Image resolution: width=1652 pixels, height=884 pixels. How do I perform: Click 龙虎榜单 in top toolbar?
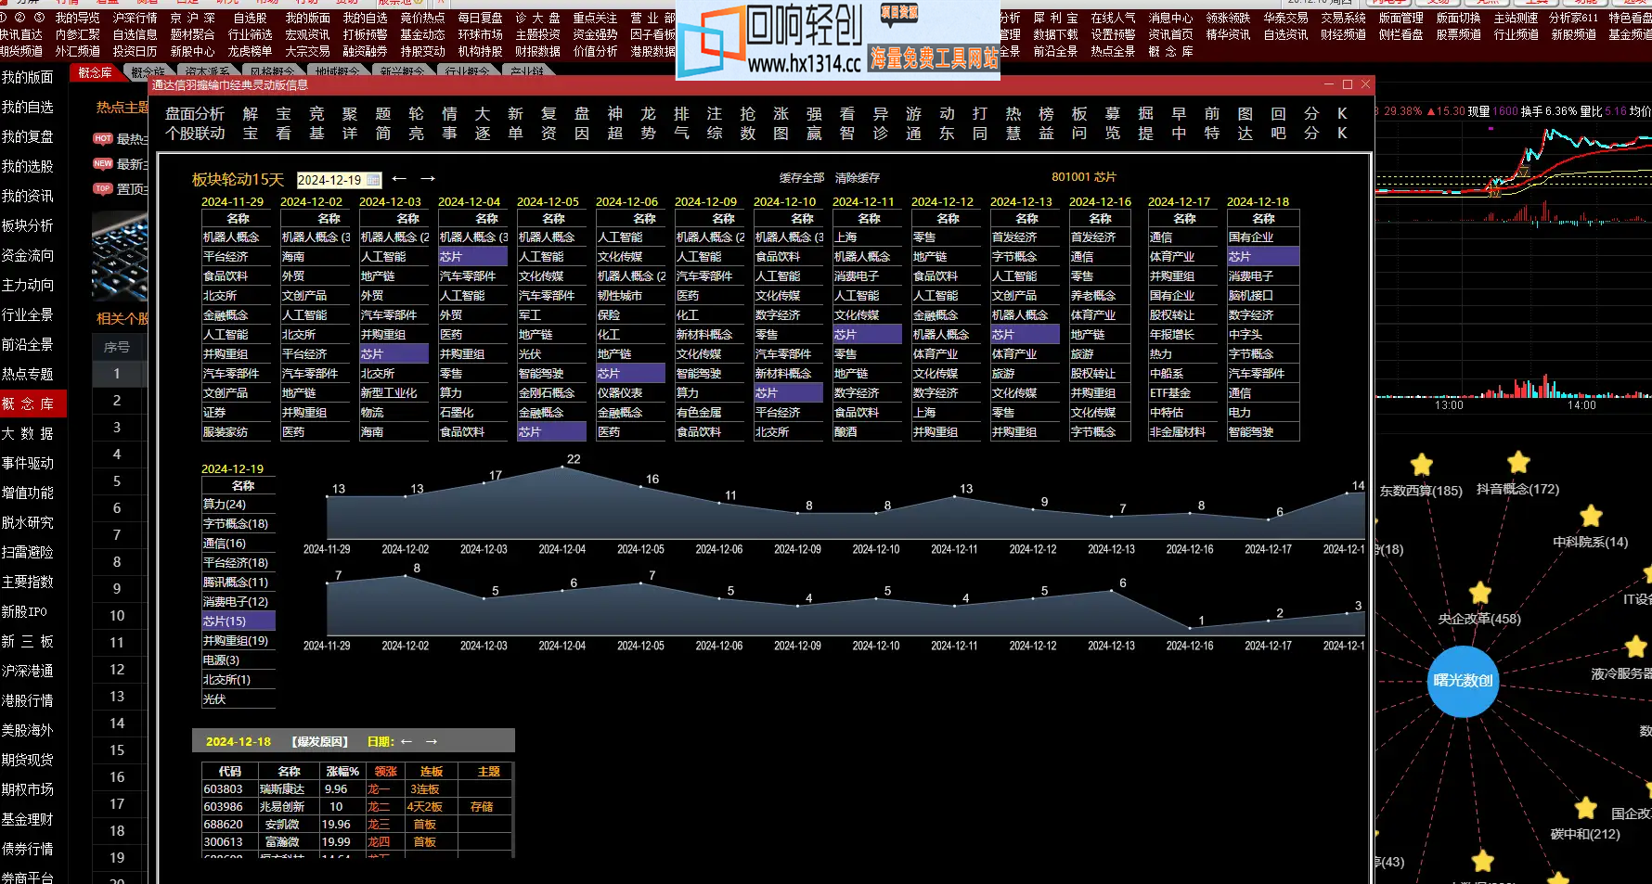pos(251,51)
